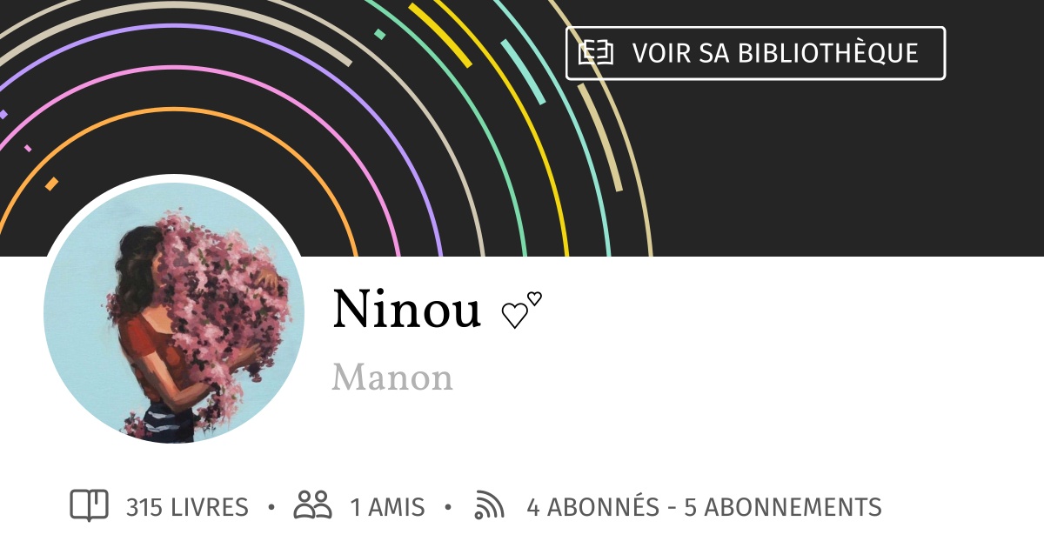Click the open book icon beside 315 livres
1044x548 pixels.
point(89,505)
